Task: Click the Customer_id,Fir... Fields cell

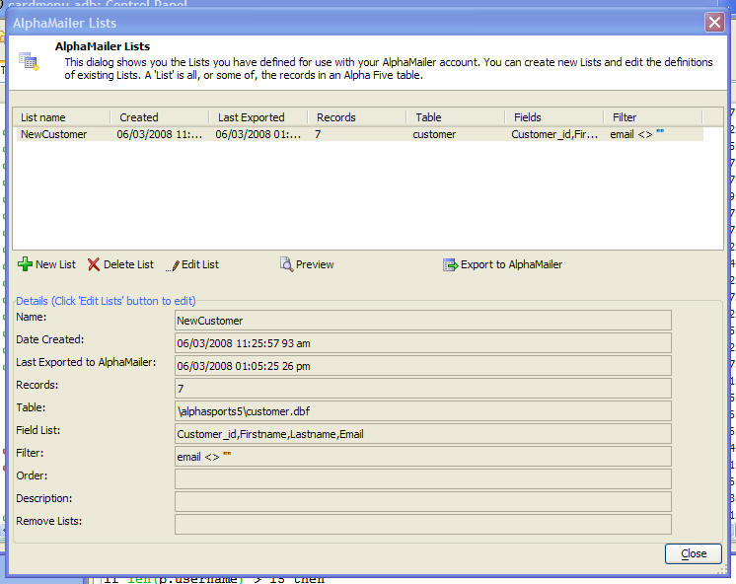Action: 554,134
